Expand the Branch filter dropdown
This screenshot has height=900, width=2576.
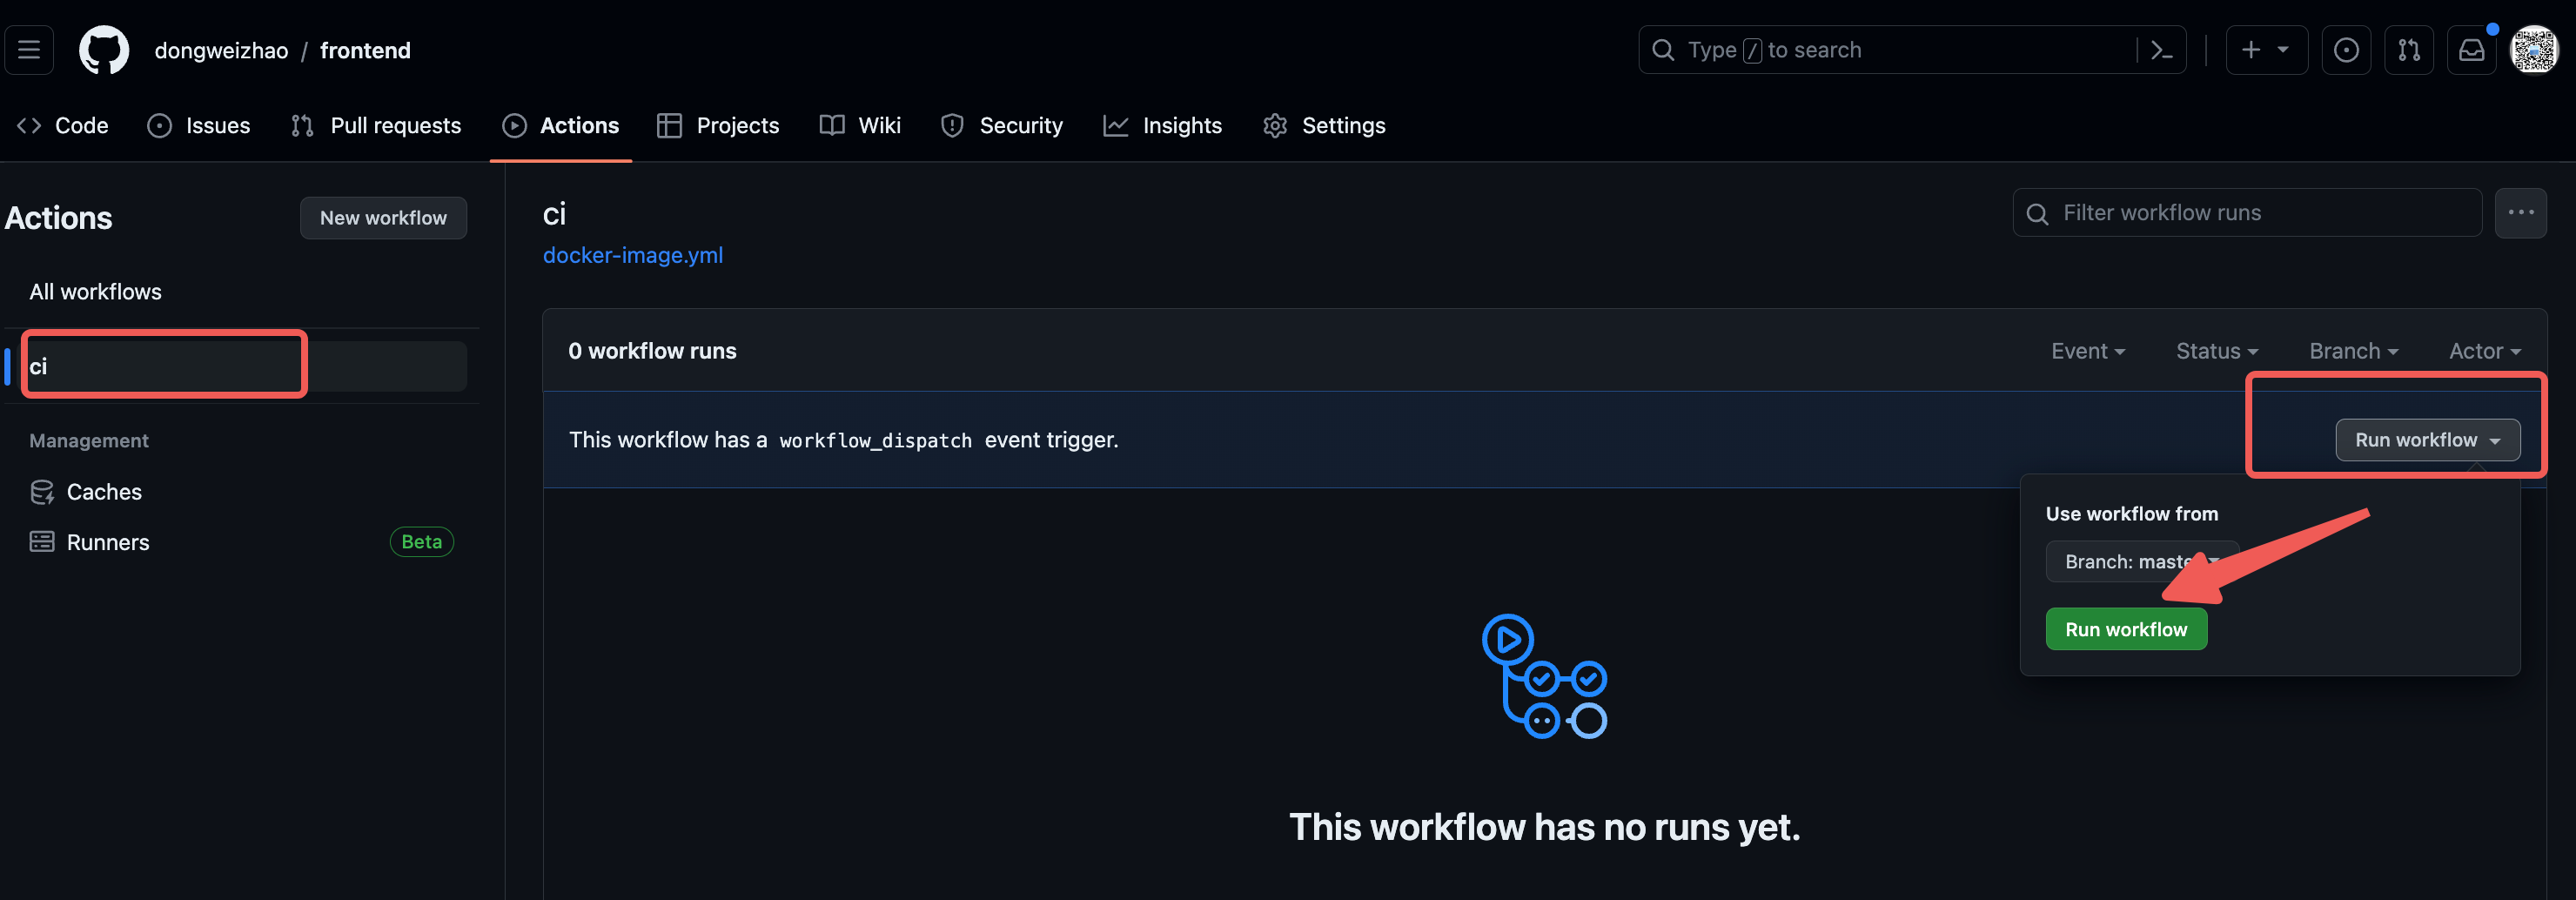2353,351
